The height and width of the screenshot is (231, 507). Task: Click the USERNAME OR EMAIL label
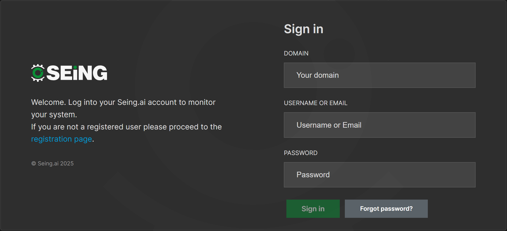(315, 103)
